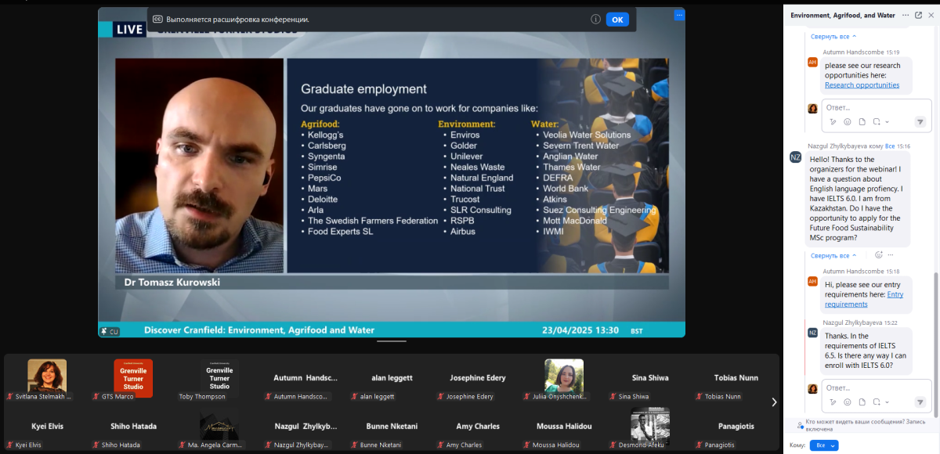Select Juliia Onyshchenko's participant thumbnail

564,376
